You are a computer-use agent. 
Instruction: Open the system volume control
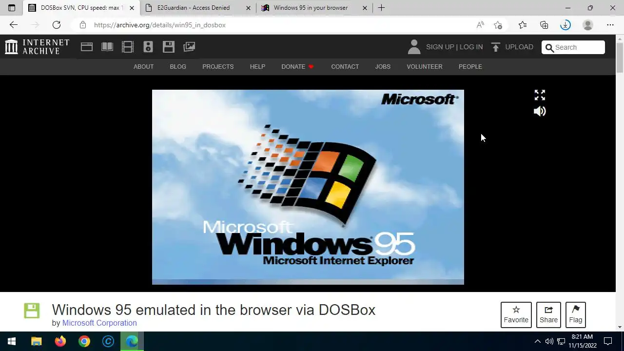[549, 341]
